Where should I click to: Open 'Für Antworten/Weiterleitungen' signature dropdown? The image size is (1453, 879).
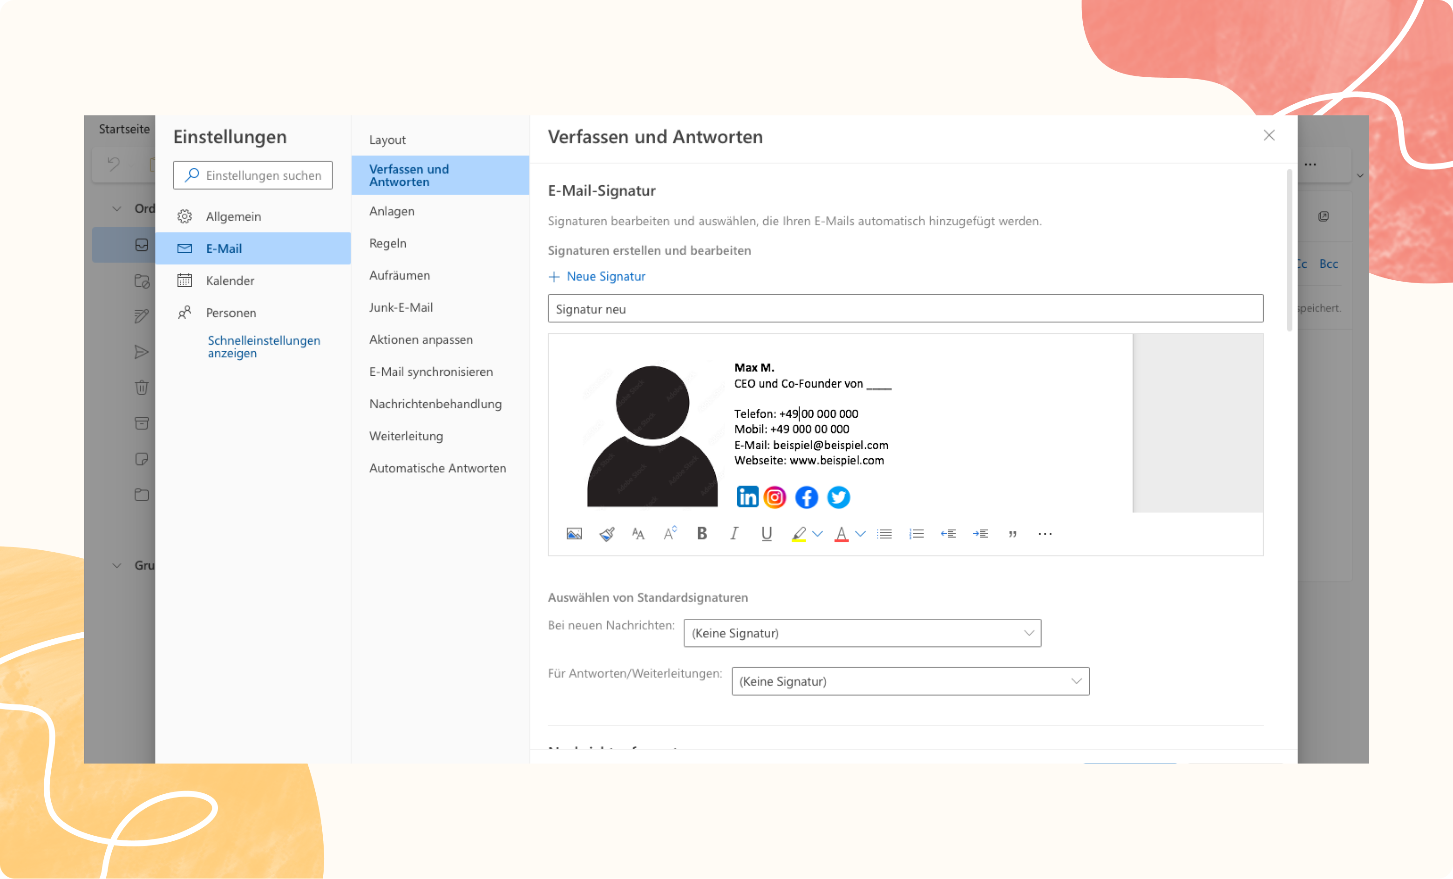[910, 681]
